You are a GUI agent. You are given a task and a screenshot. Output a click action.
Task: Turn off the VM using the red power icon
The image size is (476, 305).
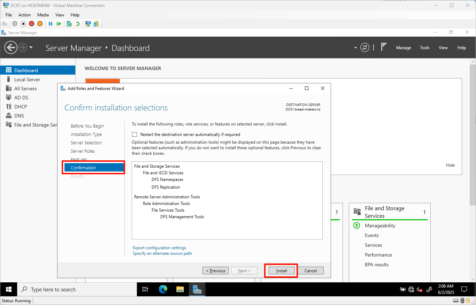pyautogui.click(x=31, y=24)
